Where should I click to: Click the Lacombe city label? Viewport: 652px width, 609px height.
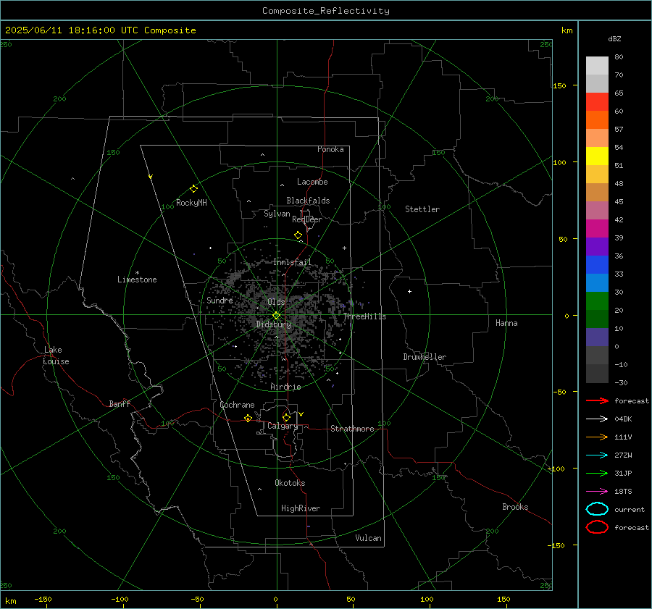tap(312, 182)
